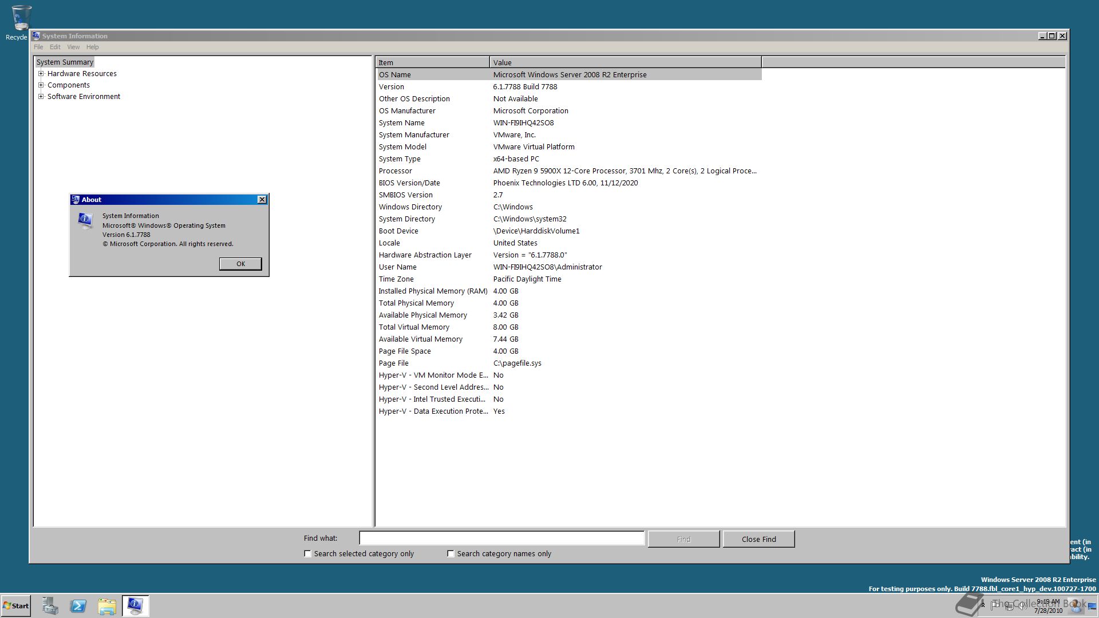Expand the Software Environment node
This screenshot has width=1099, height=618.
coord(41,97)
